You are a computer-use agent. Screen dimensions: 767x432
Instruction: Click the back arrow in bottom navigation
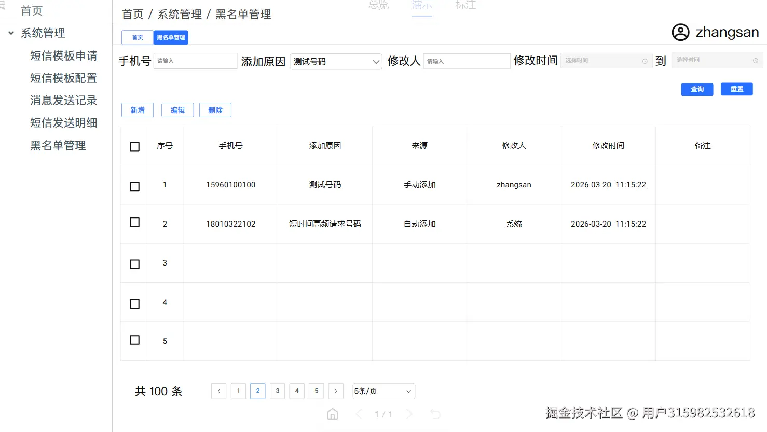coord(359,414)
